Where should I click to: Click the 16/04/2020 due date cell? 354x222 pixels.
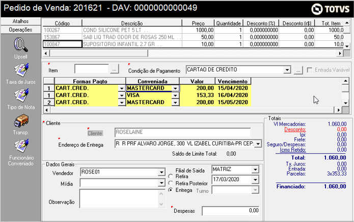pos(233,95)
